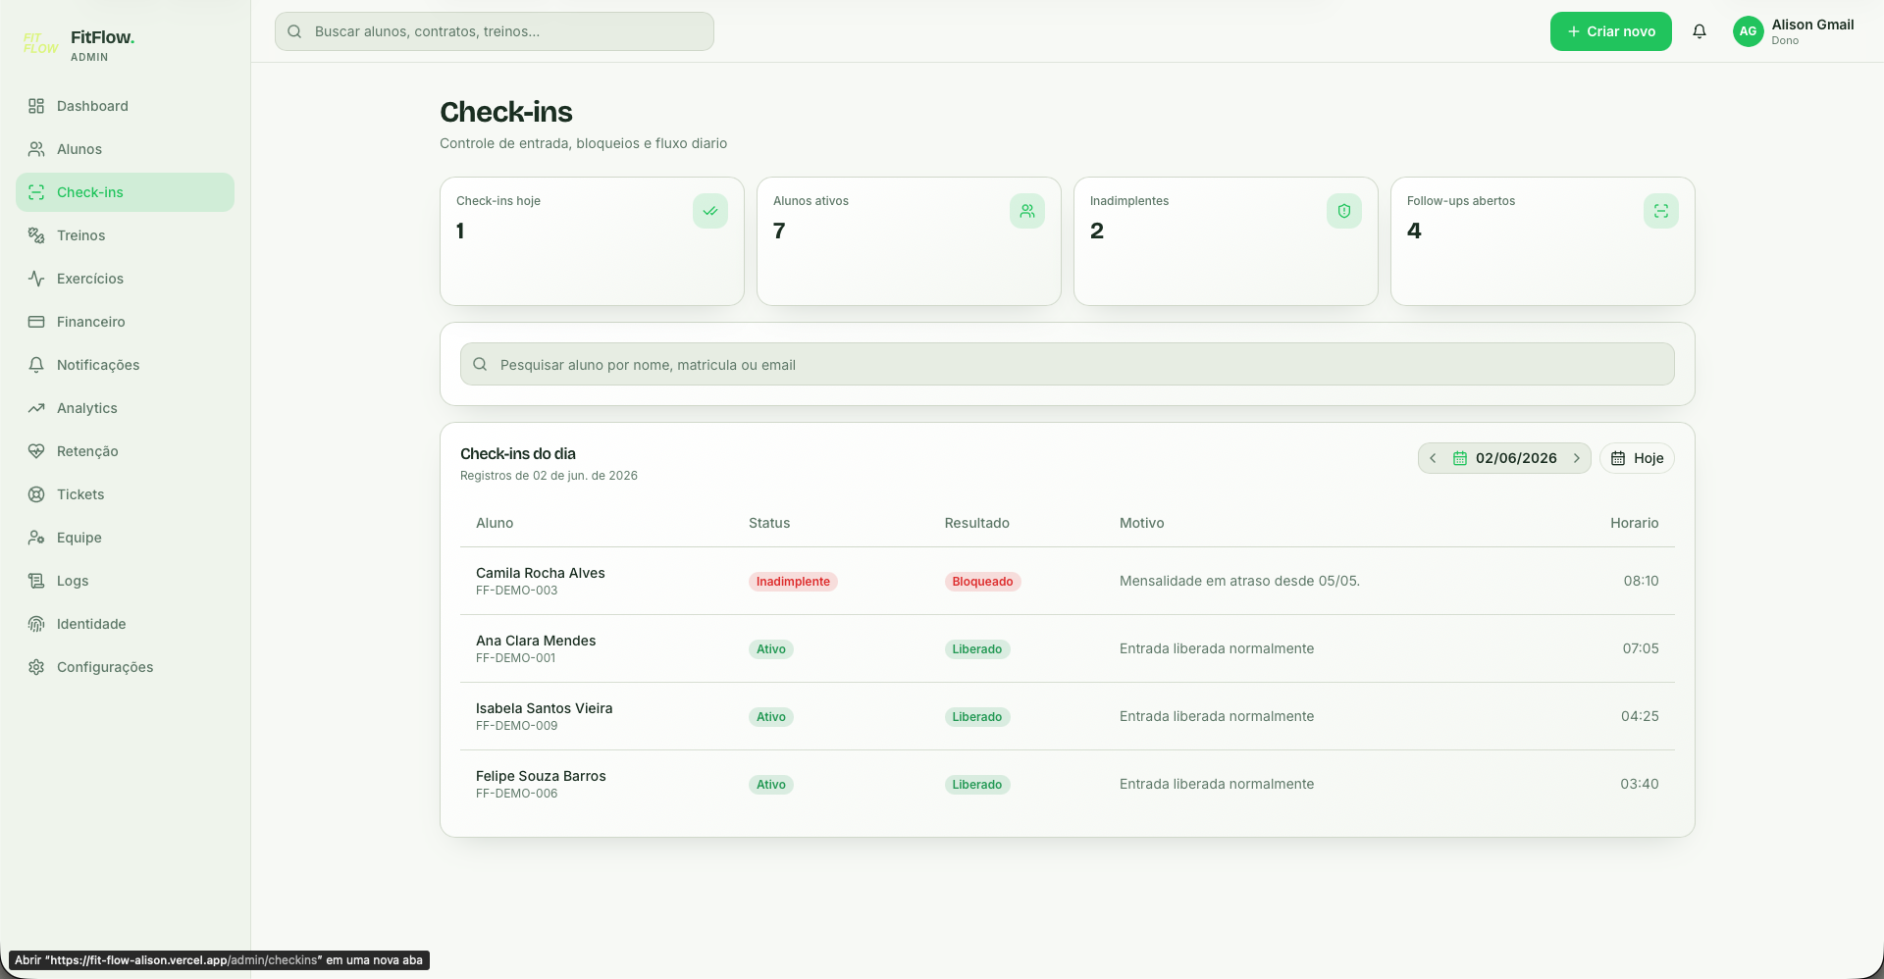Click the Treinos sidebar icon
This screenshot has width=1884, height=979.
click(x=36, y=235)
